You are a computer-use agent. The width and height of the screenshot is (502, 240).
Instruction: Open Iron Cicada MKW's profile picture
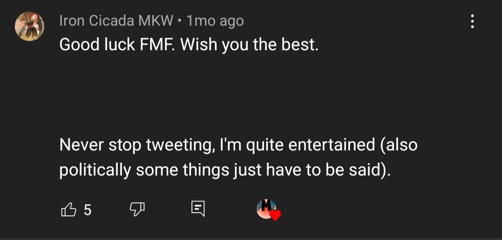(x=29, y=26)
